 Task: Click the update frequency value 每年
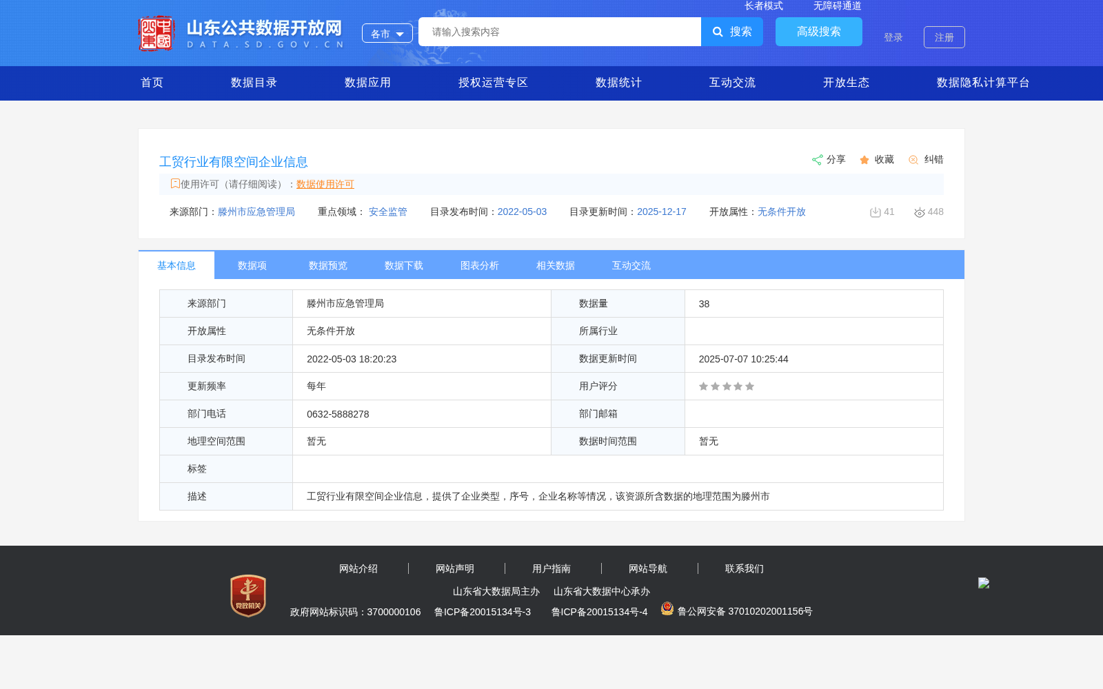coord(316,387)
